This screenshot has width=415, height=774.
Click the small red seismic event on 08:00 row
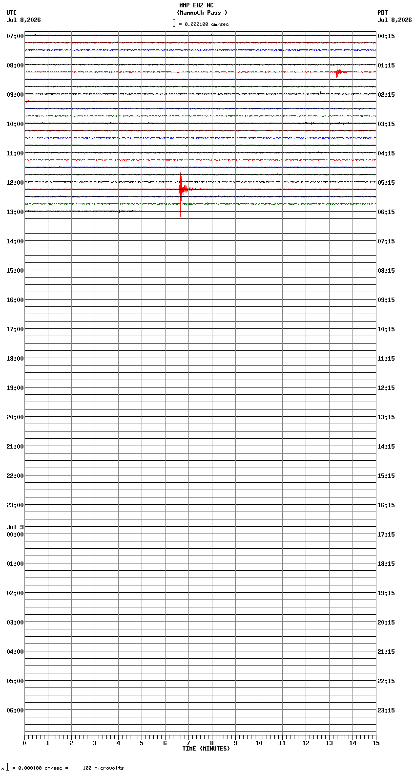pos(338,72)
